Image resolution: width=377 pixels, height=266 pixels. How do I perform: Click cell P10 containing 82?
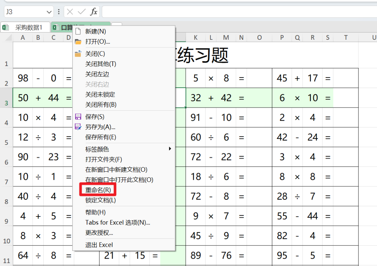(x=282, y=236)
